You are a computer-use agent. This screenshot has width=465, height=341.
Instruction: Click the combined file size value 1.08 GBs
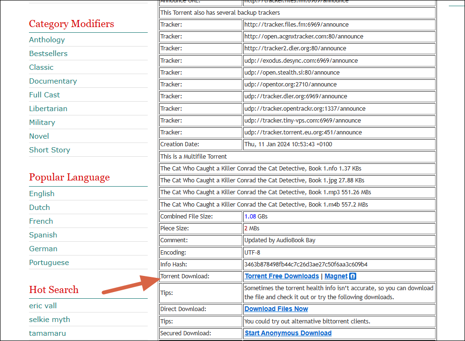256,217
